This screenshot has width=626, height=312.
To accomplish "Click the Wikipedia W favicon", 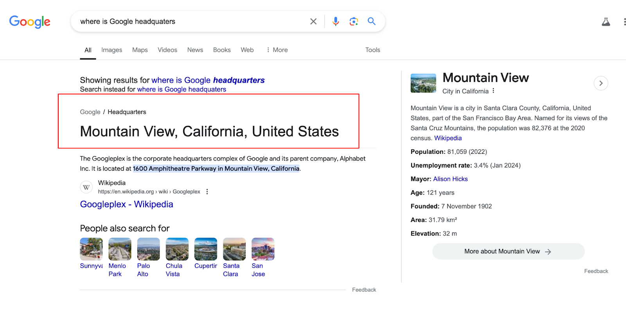I will [x=86, y=187].
